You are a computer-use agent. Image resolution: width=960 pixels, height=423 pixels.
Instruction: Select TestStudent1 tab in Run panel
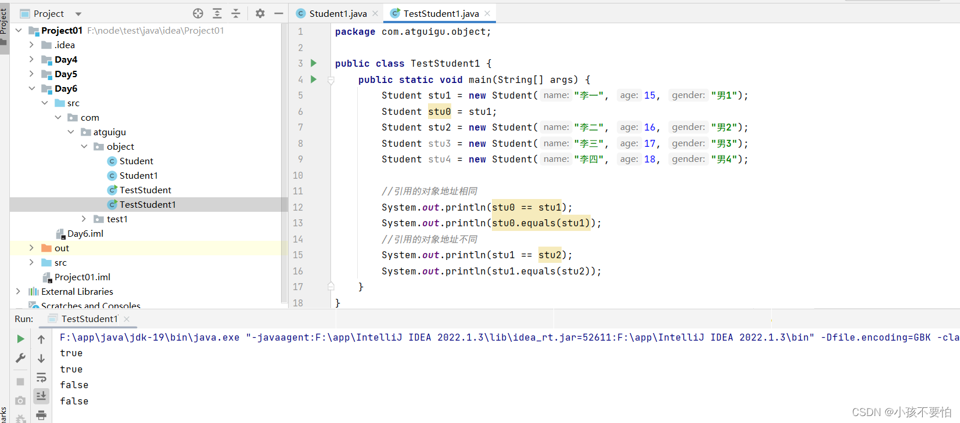pyautogui.click(x=89, y=319)
